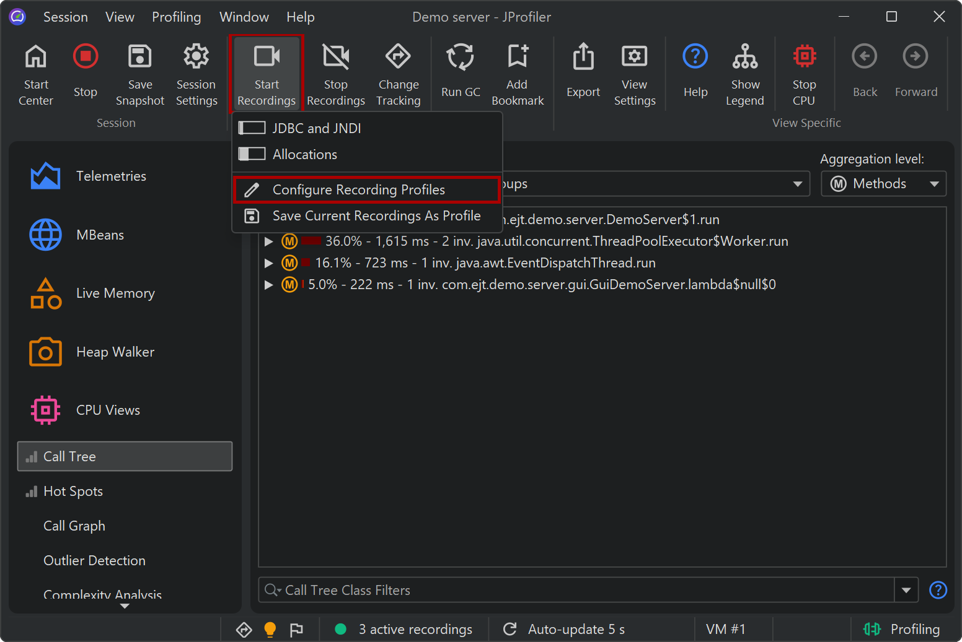Open Session Settings gear icon
Image resolution: width=962 pixels, height=642 pixels.
pyautogui.click(x=196, y=57)
